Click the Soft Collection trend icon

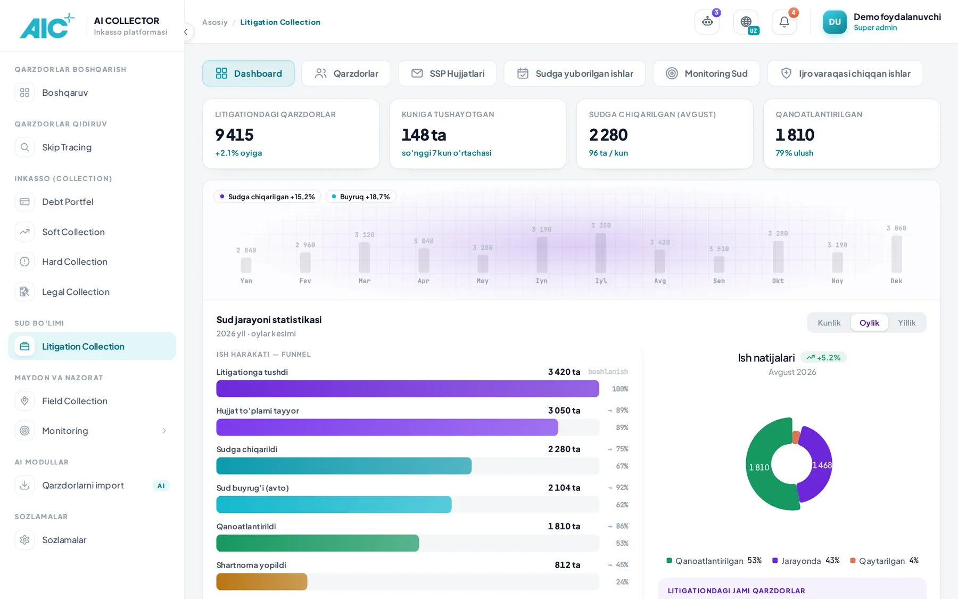pyautogui.click(x=24, y=232)
